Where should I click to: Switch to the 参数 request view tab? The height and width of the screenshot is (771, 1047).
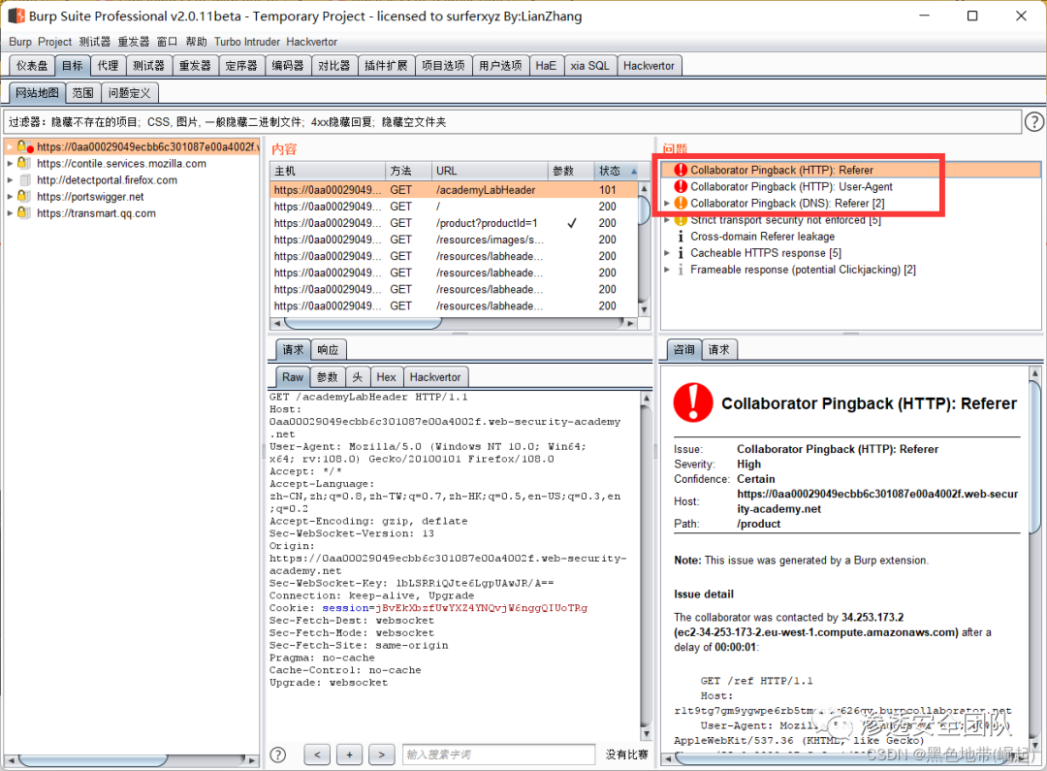click(x=328, y=377)
